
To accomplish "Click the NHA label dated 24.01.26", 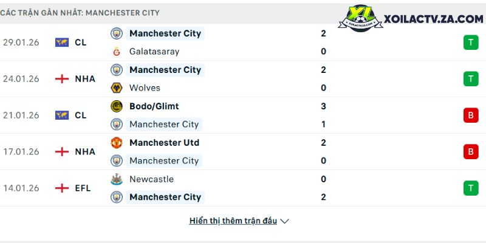I will (85, 79).
